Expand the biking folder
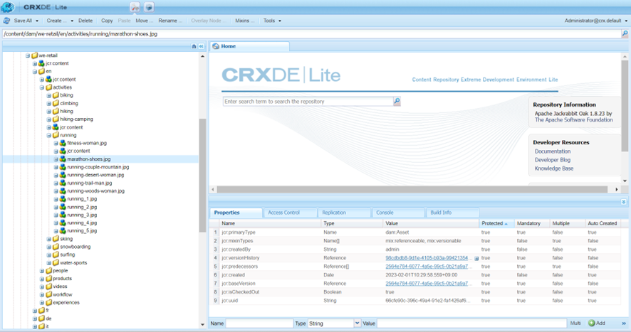Viewport: 631px width, 332px height. (x=48, y=96)
